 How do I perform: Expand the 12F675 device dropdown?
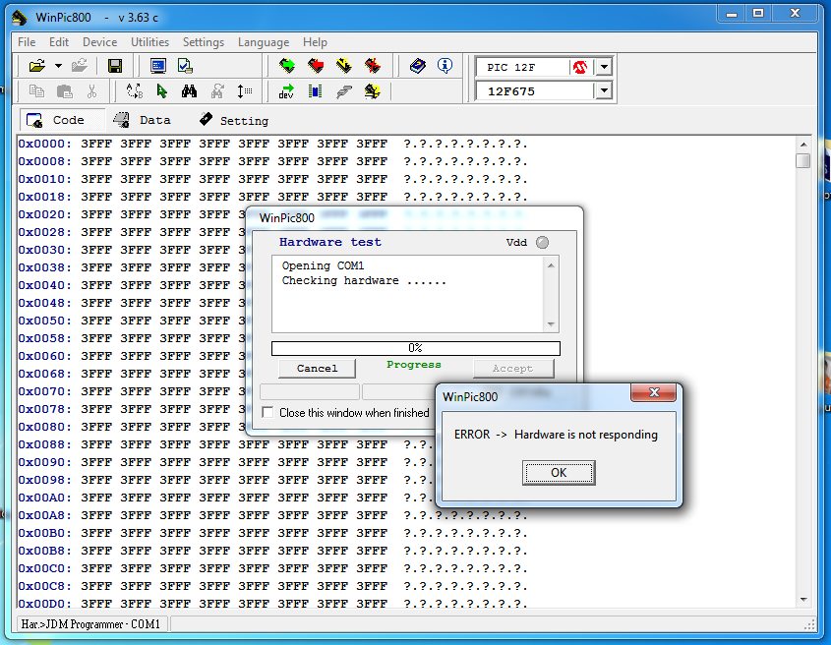click(x=604, y=90)
